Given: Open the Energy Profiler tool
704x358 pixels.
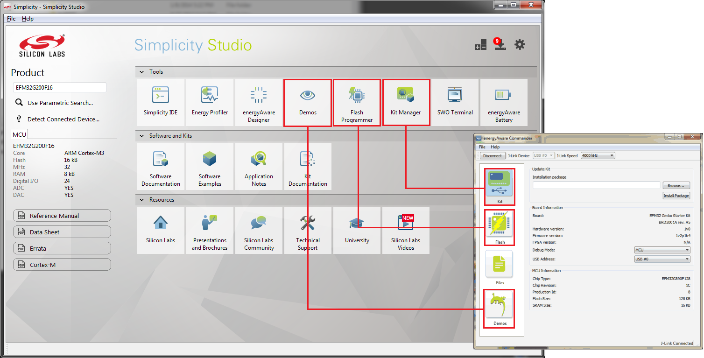Looking at the screenshot, I should (x=210, y=102).
